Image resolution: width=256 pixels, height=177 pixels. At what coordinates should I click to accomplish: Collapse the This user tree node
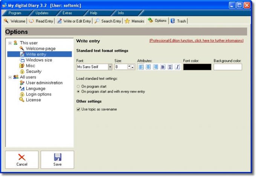click(10, 43)
